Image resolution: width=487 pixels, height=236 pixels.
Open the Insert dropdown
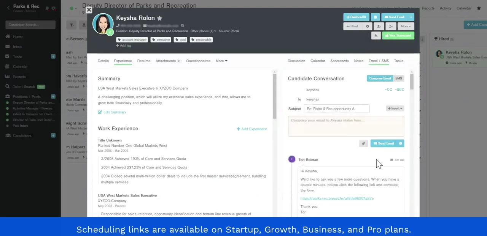pos(395,109)
